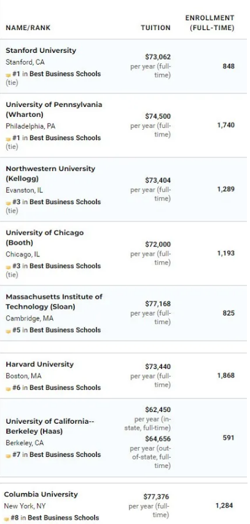Click the ENROLLMENT (FULL-TIME) column header
250x524 pixels.
pyautogui.click(x=210, y=23)
